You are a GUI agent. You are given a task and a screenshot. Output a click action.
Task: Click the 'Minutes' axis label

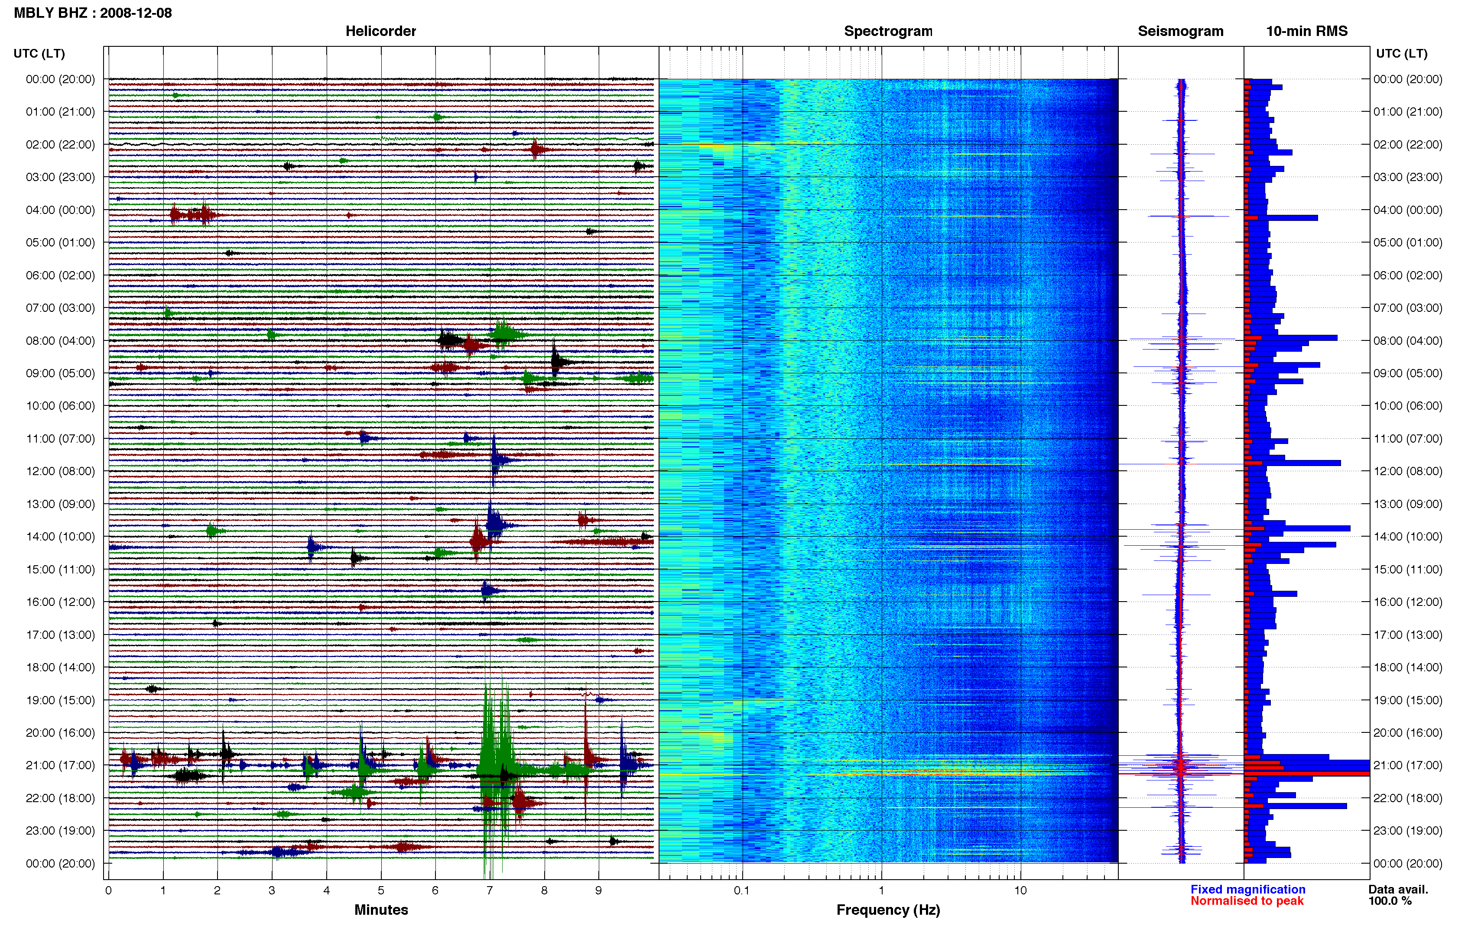[x=381, y=910]
